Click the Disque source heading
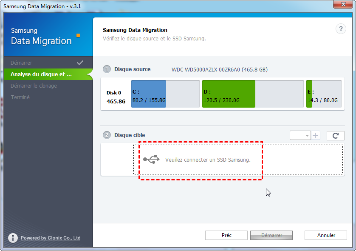356x251 pixels. pos(133,69)
